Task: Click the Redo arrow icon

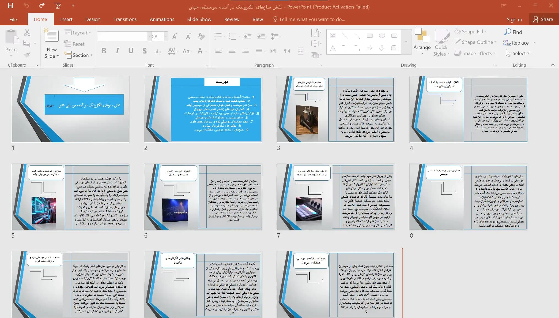Action: click(42, 5)
